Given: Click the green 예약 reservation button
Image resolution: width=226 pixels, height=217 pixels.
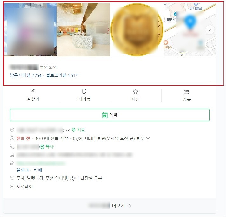Looking at the screenshot, I should [x=110, y=115].
